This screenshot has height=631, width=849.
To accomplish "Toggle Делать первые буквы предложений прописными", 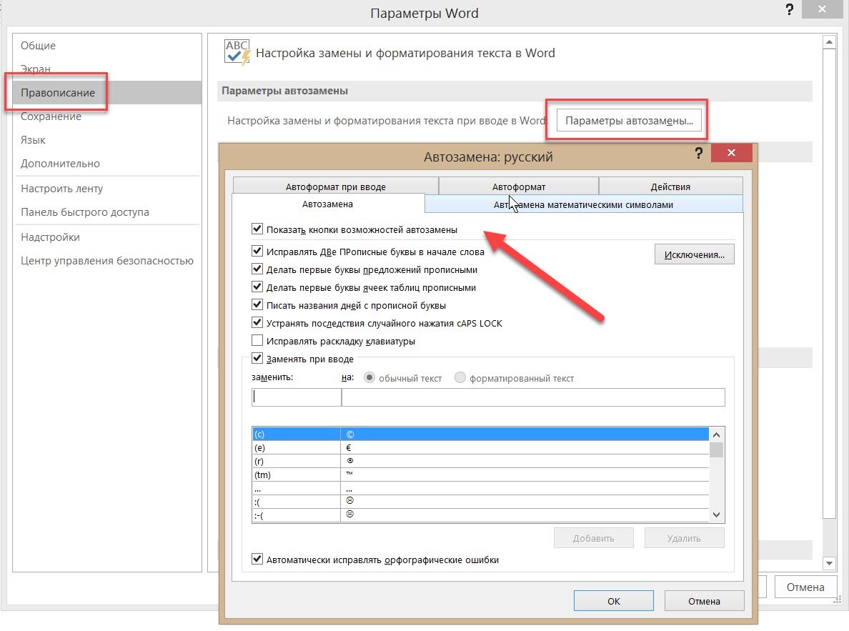I will click(257, 269).
